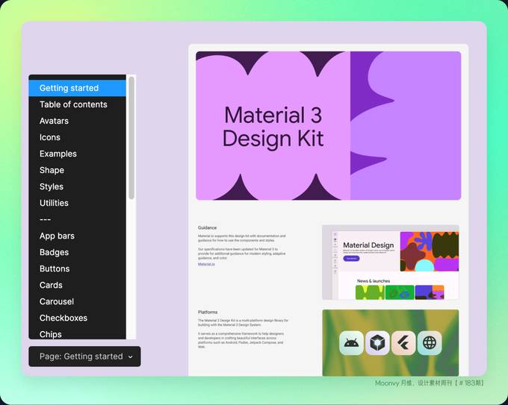
Task: Open the Buttons page
Action: coord(77,269)
